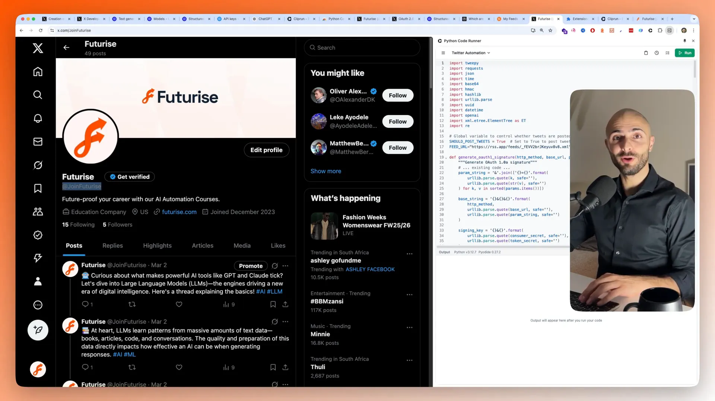Switch to the Media tab
The width and height of the screenshot is (715, 401).
tap(242, 246)
